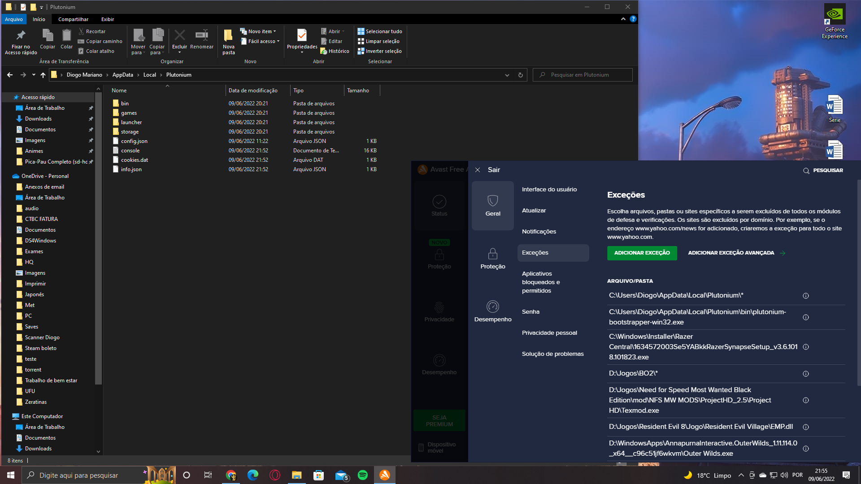This screenshot has width=861, height=484.
Task: Open Explorer help question mark icon
Action: coord(633,19)
